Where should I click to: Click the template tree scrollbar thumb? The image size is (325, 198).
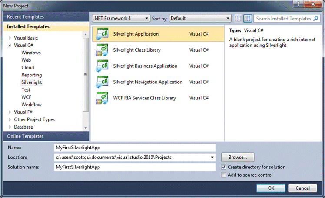click(86, 75)
